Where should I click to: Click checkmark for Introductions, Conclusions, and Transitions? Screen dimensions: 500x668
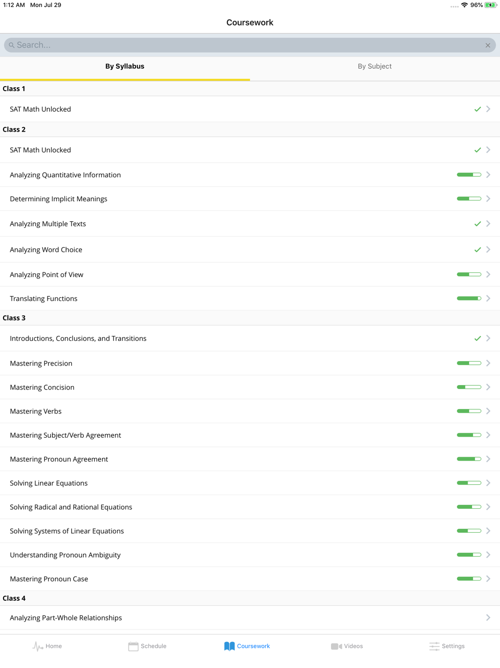click(x=477, y=339)
